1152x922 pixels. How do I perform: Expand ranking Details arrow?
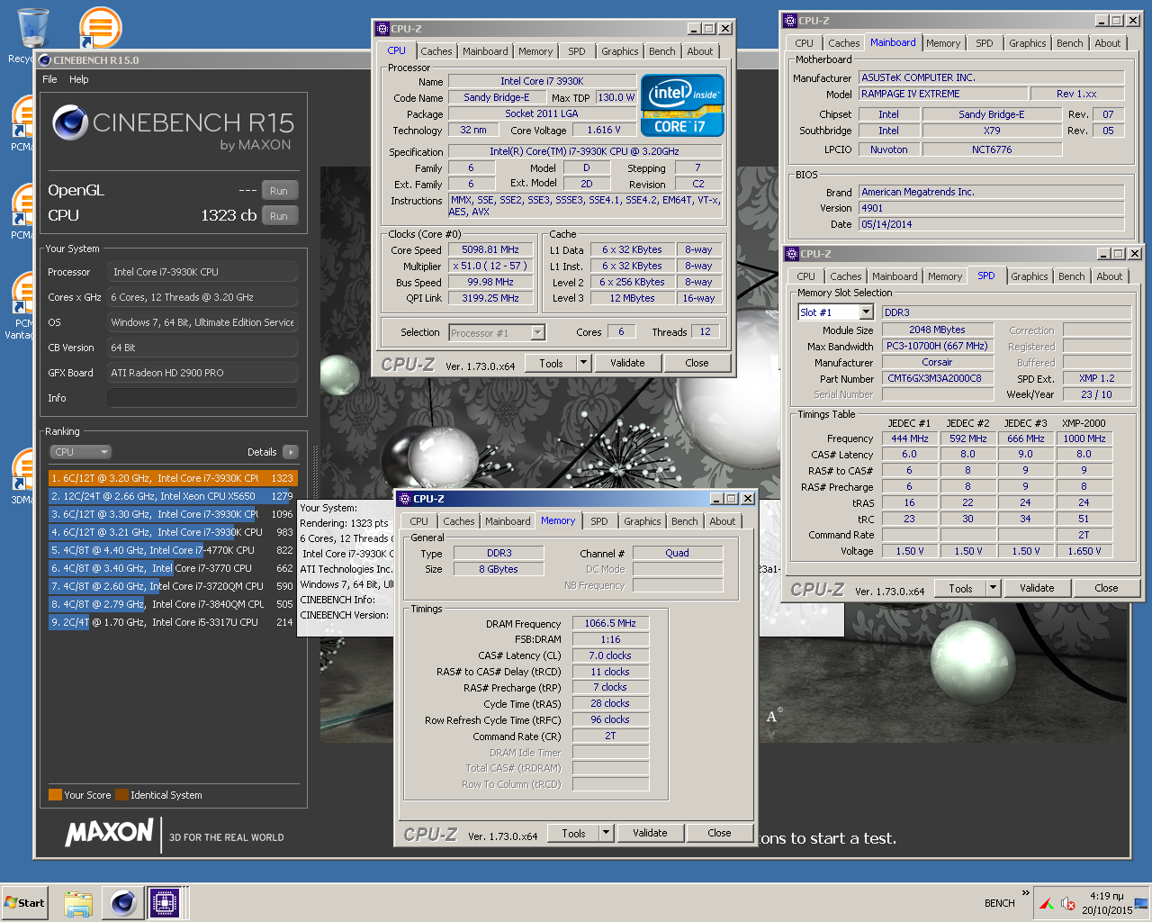coord(290,452)
